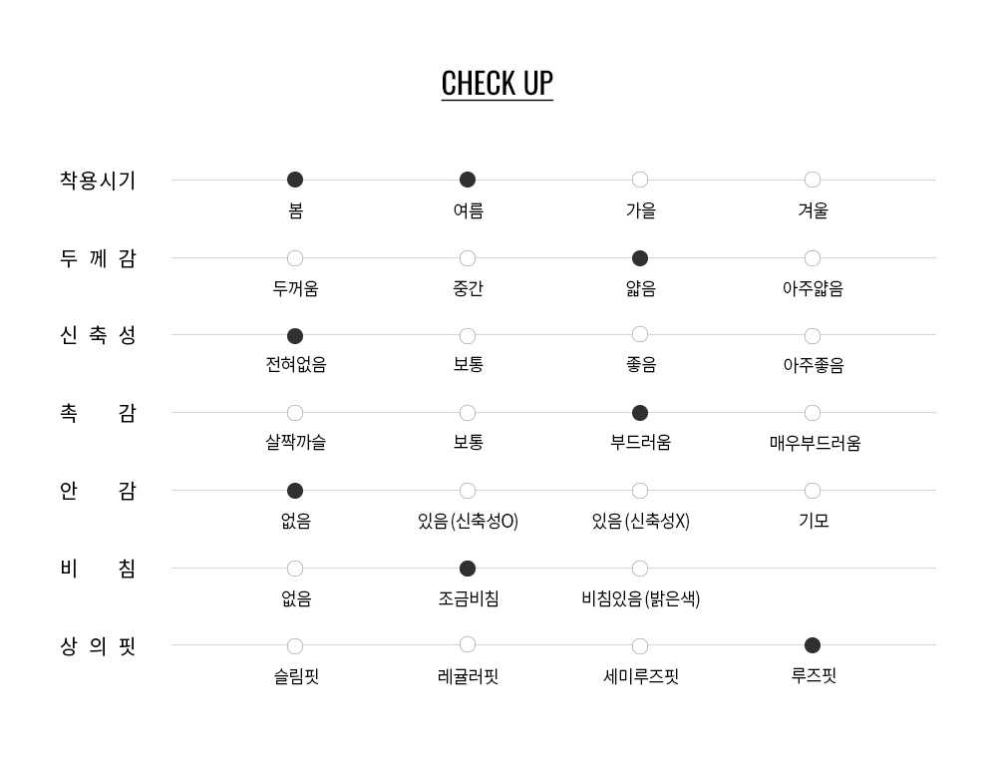This screenshot has width=997, height=775.
Task: Select 두꺼움 thickness circle
Action: [295, 258]
